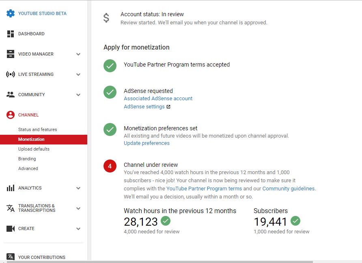This screenshot has height=263, width=362.
Task: Click the '19,441' subscribers value
Action: click(x=270, y=222)
